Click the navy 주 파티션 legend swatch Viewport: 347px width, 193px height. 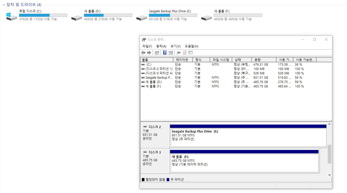point(168,179)
